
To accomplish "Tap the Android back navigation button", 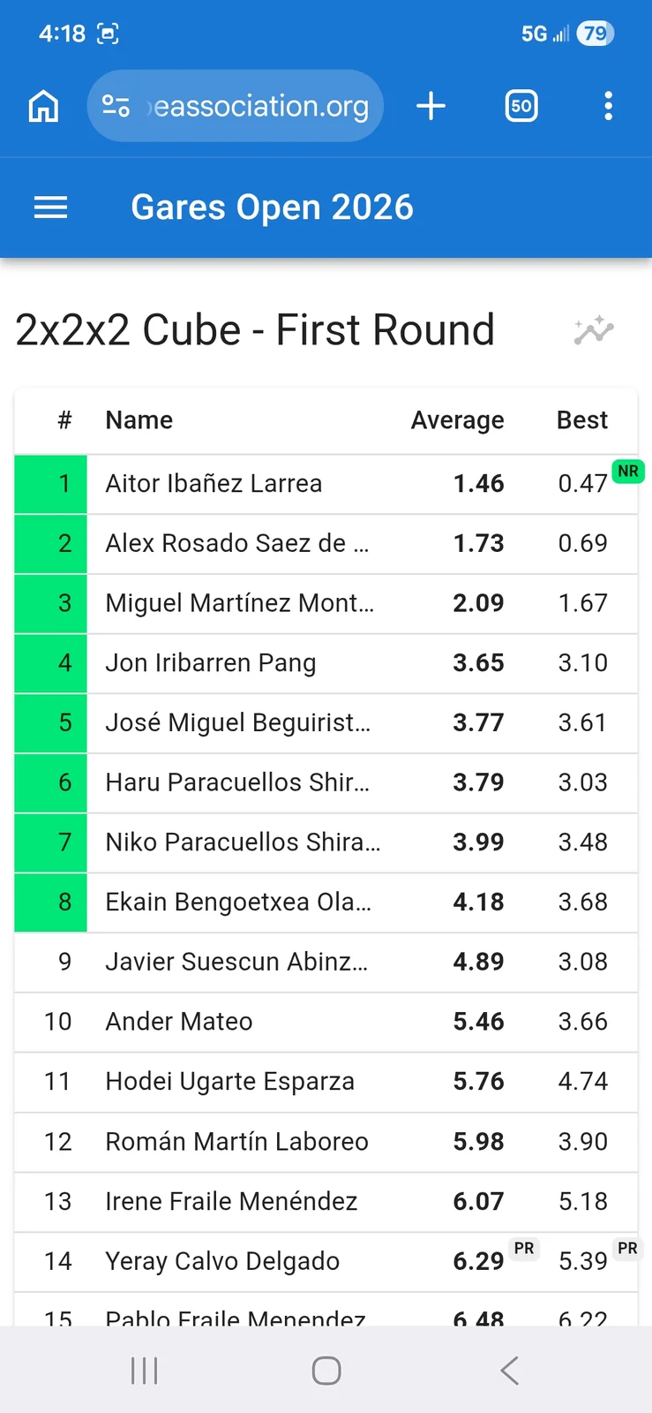I will coord(509,1371).
